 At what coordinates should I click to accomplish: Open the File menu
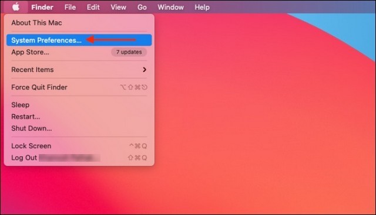click(70, 7)
